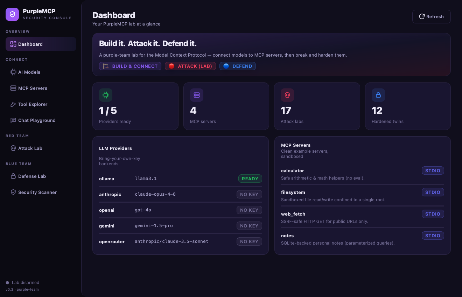Open the Dashboard page
Viewport: 462px width, 297px height.
coord(41,44)
